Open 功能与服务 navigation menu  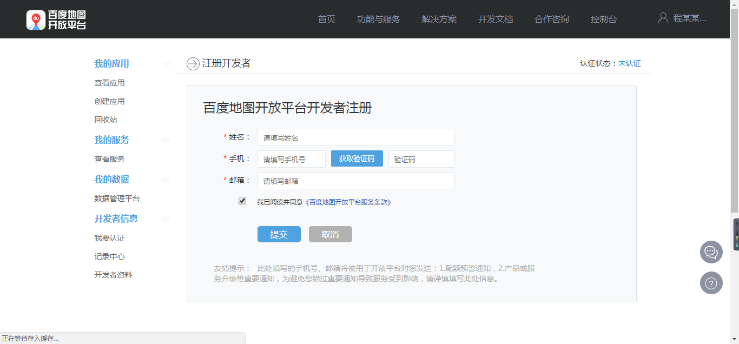[379, 19]
